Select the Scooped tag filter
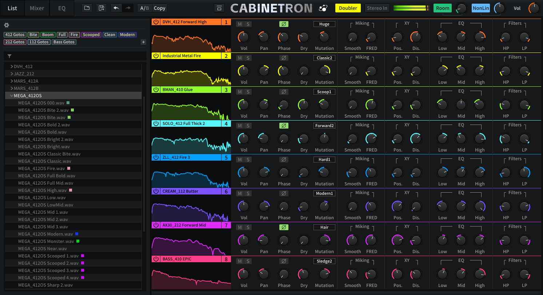543x295 pixels. 91,34
